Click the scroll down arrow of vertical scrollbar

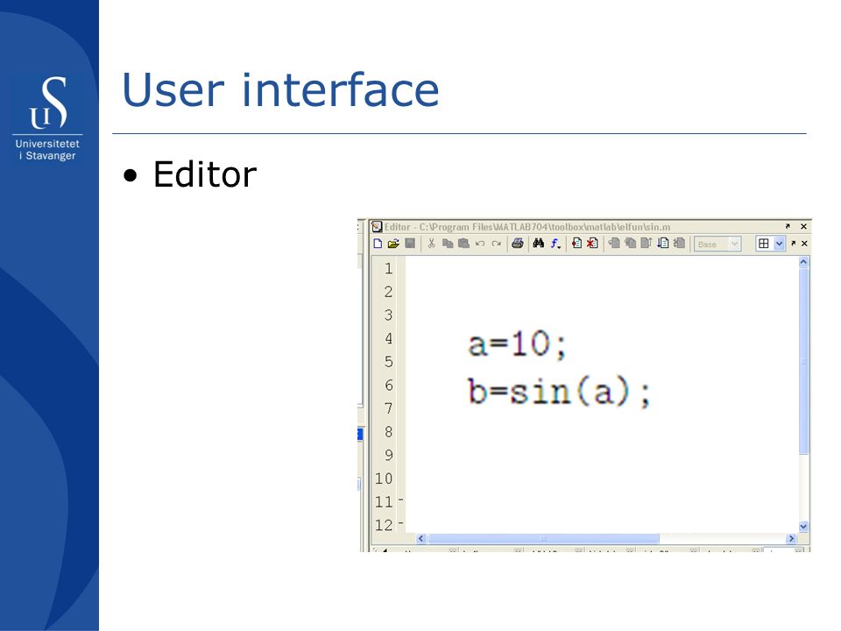pyautogui.click(x=803, y=527)
